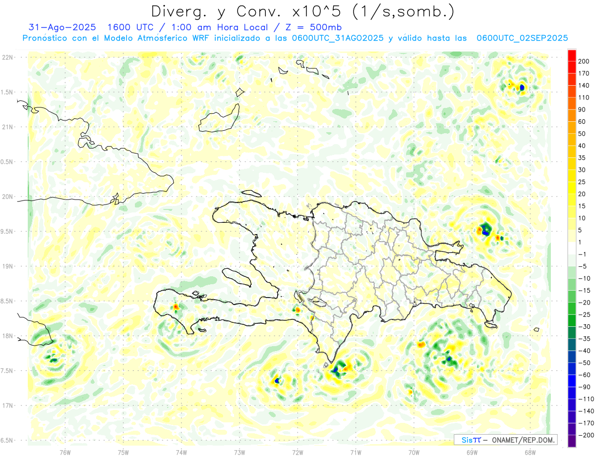Click the 'ONAMET/REP.DOM.' credit label

524,440
